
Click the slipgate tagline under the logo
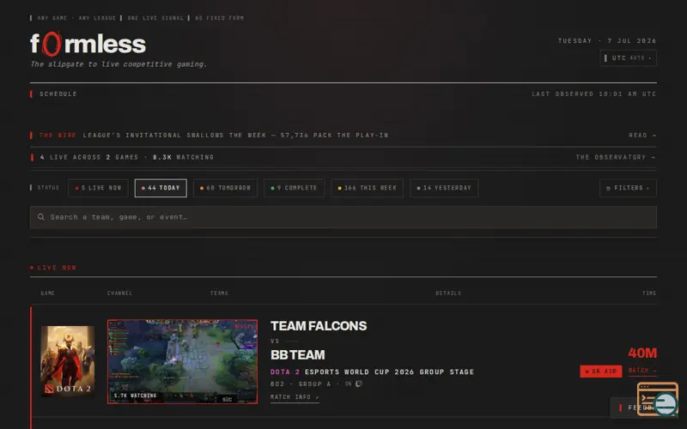[119, 64]
